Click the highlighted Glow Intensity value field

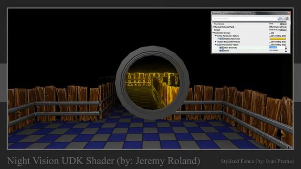coord(273,47)
